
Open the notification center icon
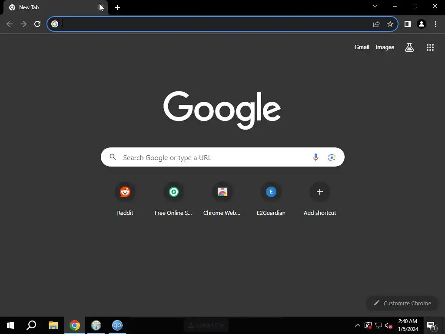click(x=431, y=325)
